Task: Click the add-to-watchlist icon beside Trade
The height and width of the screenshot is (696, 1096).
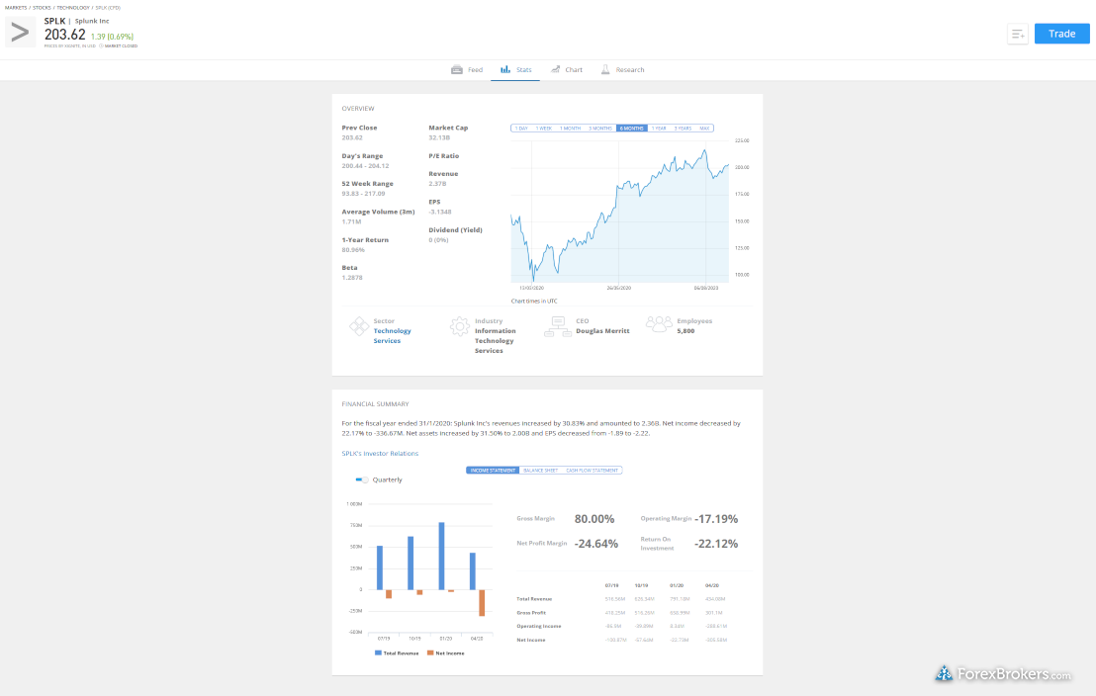Action: (1018, 34)
